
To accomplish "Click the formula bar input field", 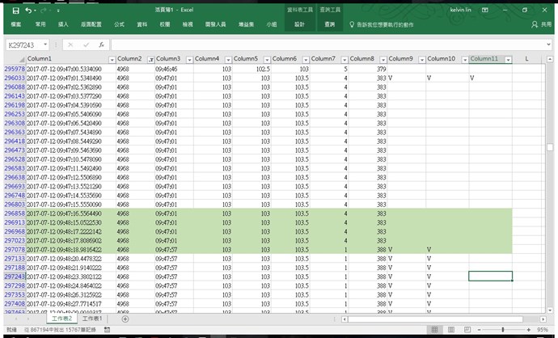I will pos(323,45).
